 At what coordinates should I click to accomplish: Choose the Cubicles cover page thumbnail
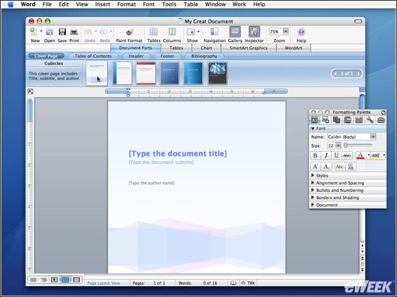[97, 73]
